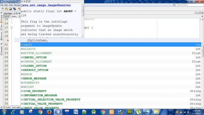The height and width of the screenshot is (115, 204).
Task: Click the New File toolbar icon
Action: [x=3, y=9]
